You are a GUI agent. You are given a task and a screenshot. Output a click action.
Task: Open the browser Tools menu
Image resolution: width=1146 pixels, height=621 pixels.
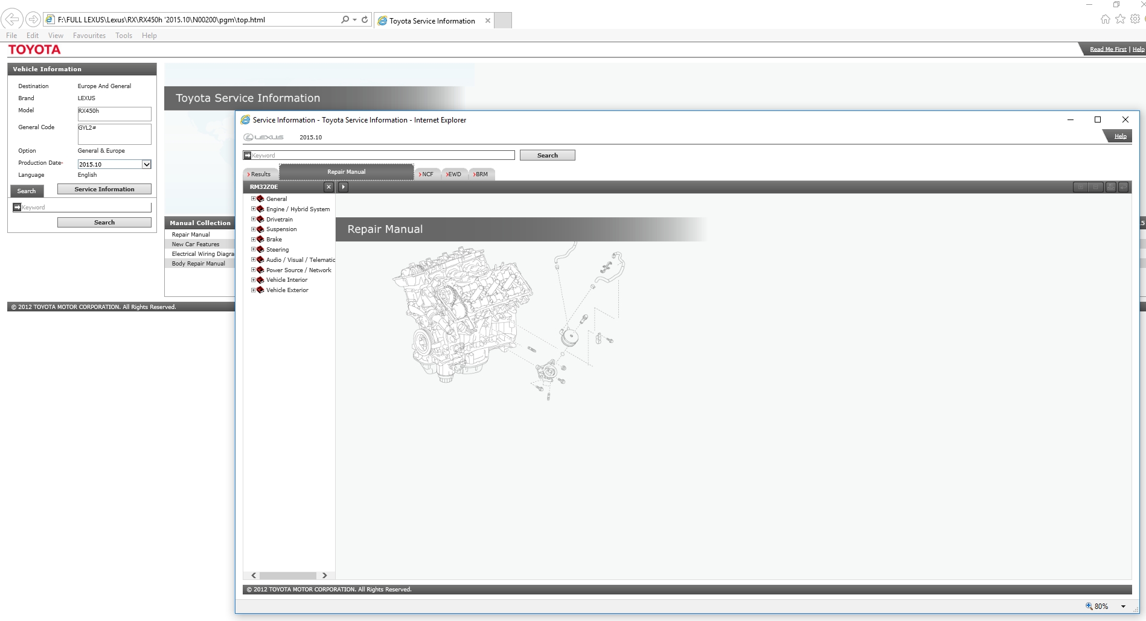click(x=124, y=36)
